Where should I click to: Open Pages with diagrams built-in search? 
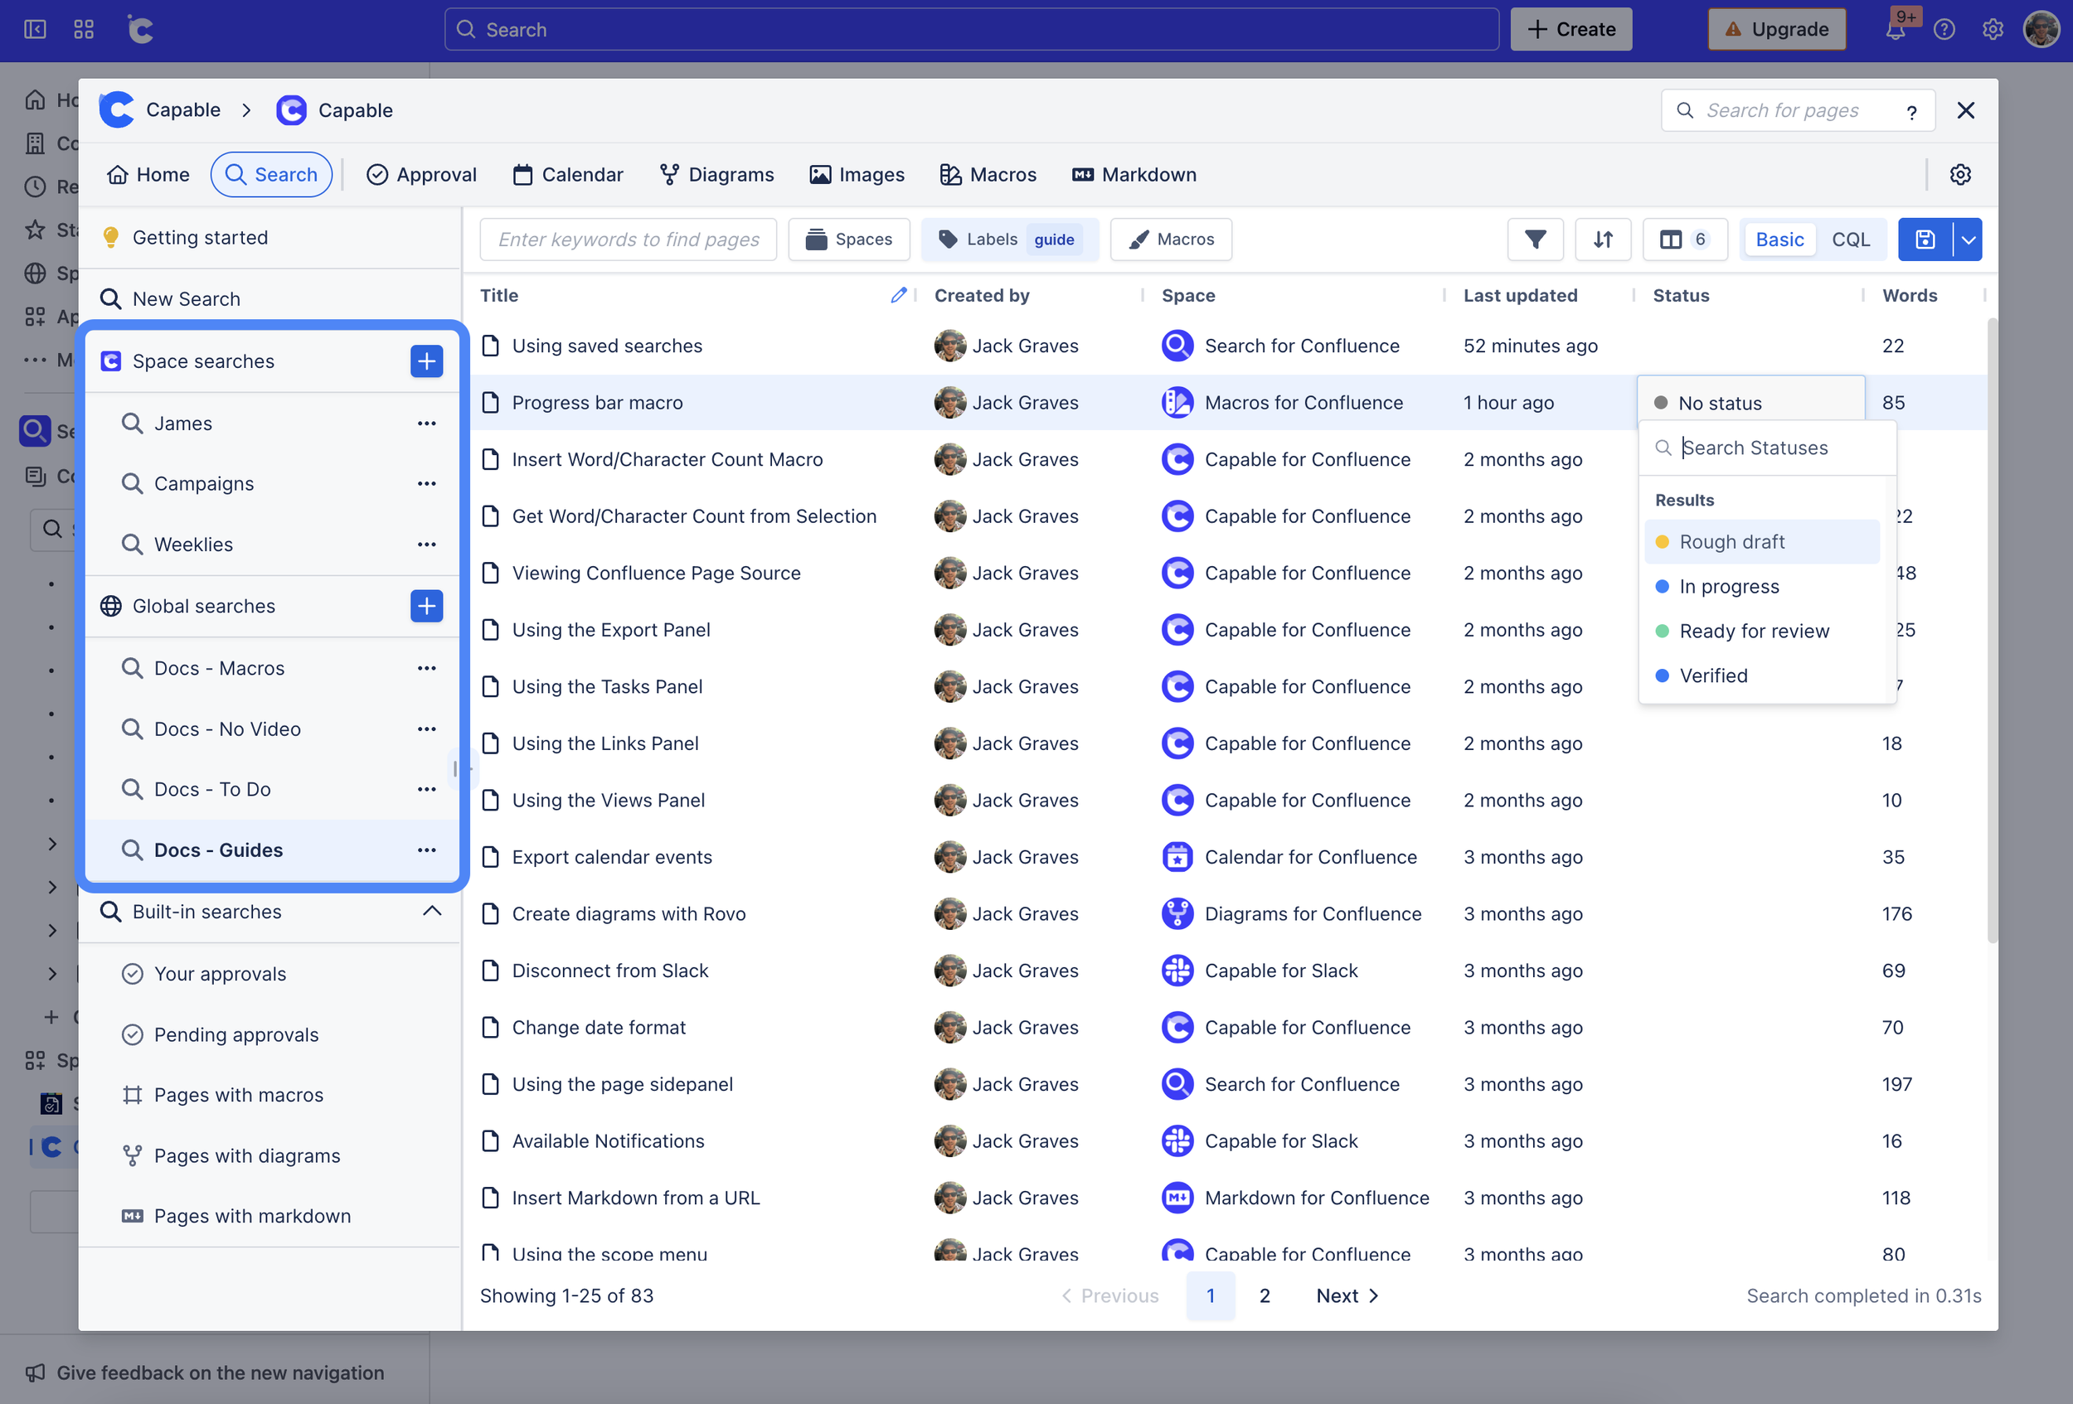(x=246, y=1155)
